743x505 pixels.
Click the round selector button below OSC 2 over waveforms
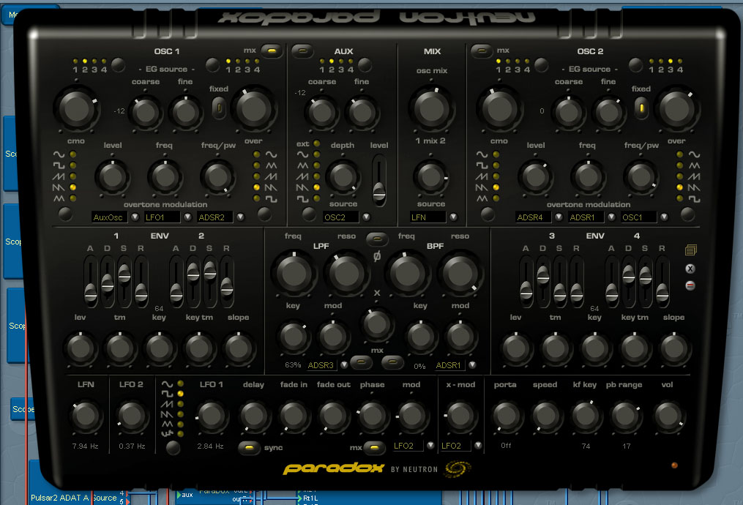coord(687,214)
